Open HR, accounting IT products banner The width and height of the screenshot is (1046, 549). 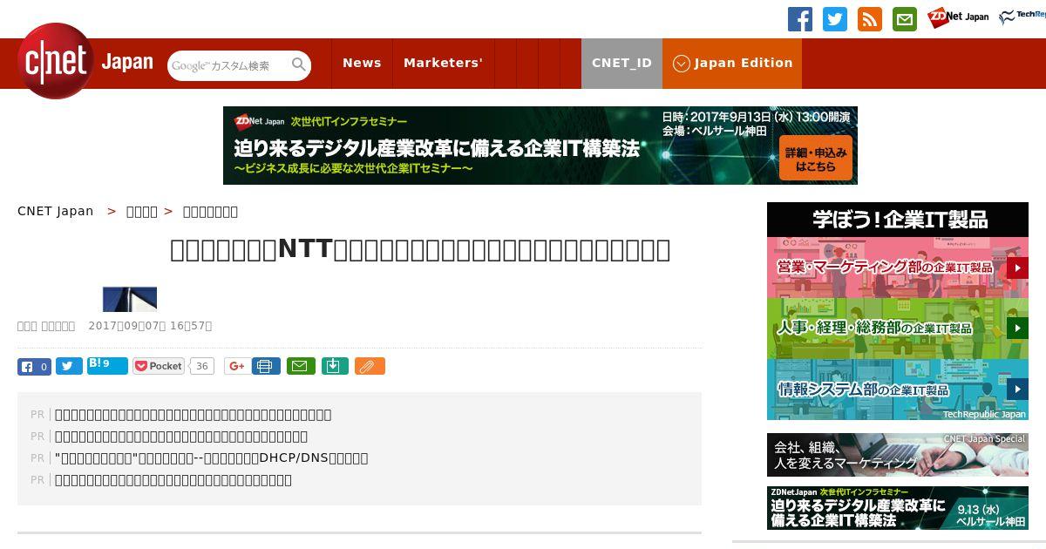(898, 329)
